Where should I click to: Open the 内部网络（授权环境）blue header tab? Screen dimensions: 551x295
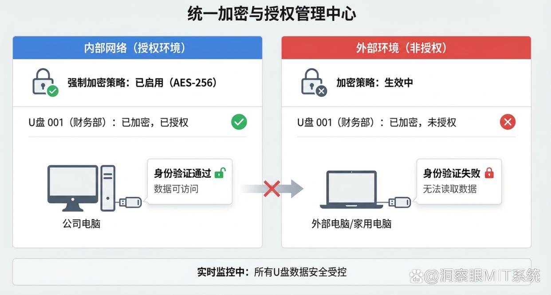tap(138, 48)
